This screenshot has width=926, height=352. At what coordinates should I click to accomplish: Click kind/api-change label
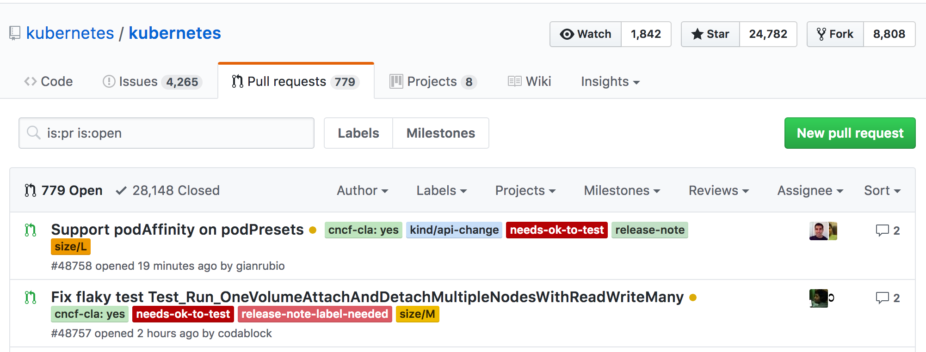coord(454,230)
